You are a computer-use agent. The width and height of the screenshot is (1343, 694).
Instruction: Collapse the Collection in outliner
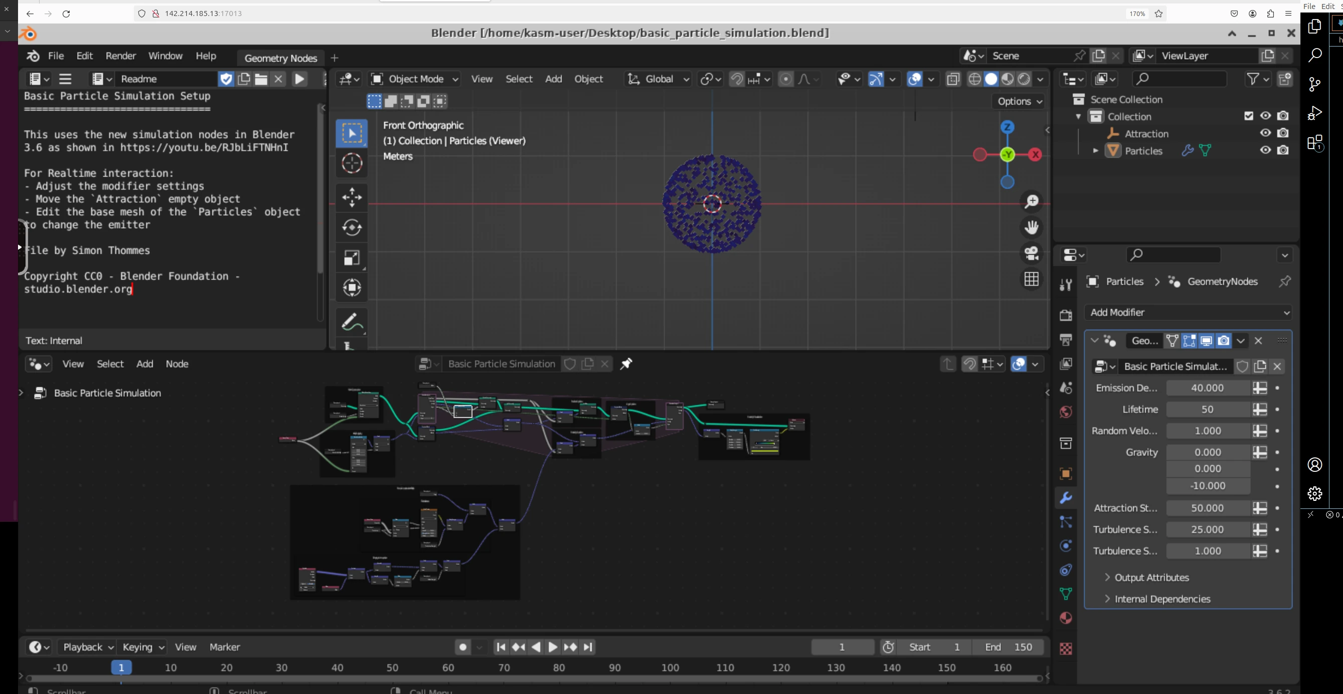click(x=1078, y=116)
